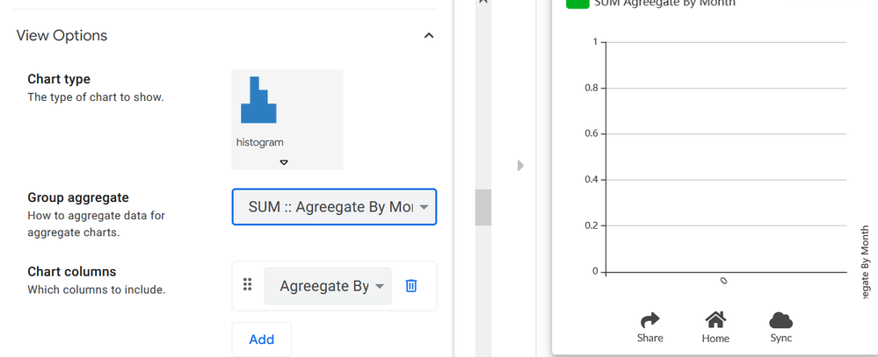Click the green legend color swatch

577,3
